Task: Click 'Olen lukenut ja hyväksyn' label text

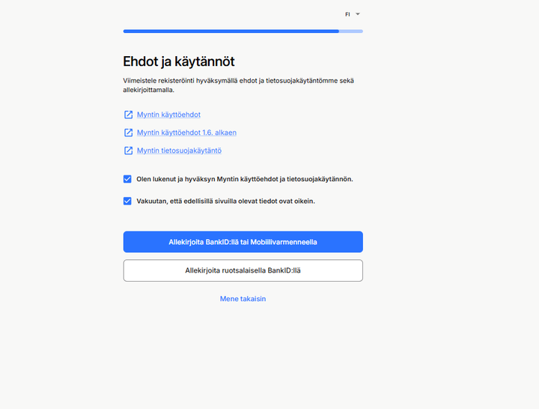Action: click(245, 179)
